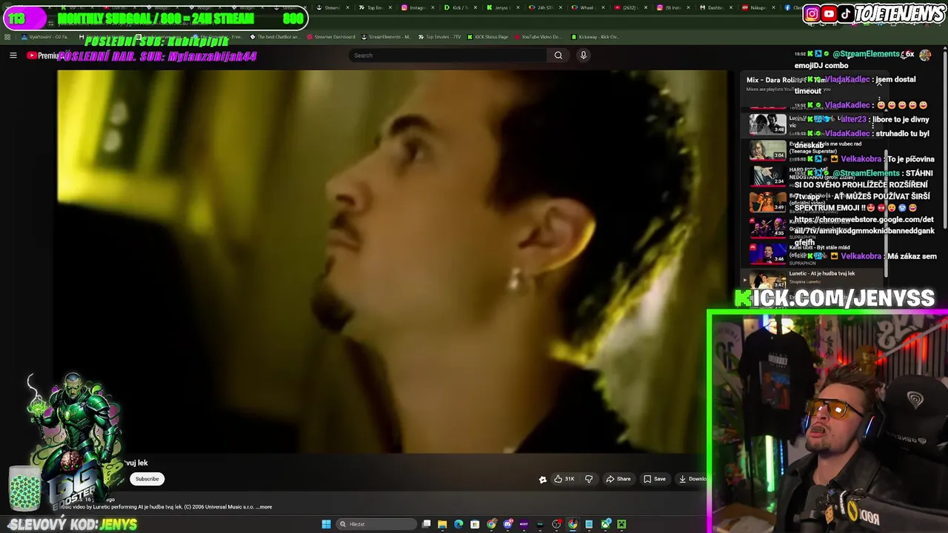The height and width of the screenshot is (533, 948).
Task: Open the StreamElements bookmark
Action: (386, 37)
